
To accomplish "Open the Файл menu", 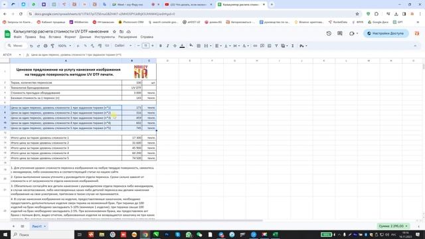I will pos(18,37).
